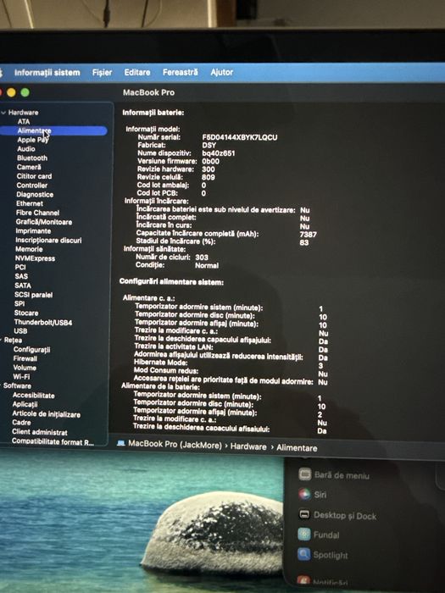Image resolution: width=445 pixels, height=593 pixels.
Task: Select Audio in the sidebar
Action: [26, 149]
